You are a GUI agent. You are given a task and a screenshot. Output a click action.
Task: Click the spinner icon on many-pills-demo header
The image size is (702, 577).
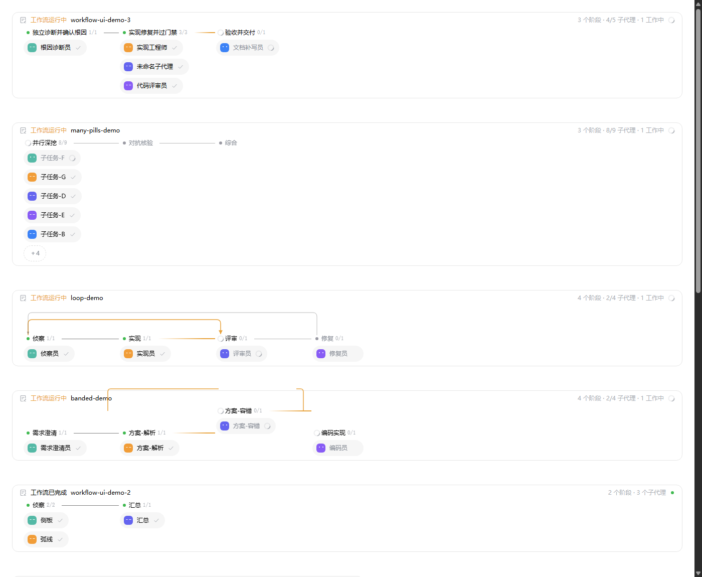click(672, 130)
